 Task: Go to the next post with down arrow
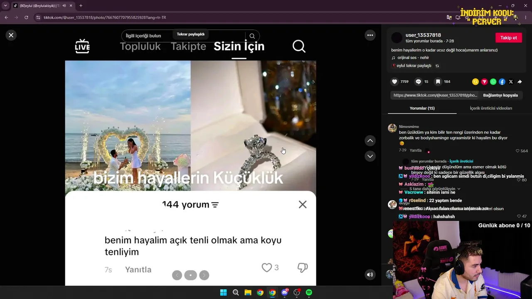[370, 156]
